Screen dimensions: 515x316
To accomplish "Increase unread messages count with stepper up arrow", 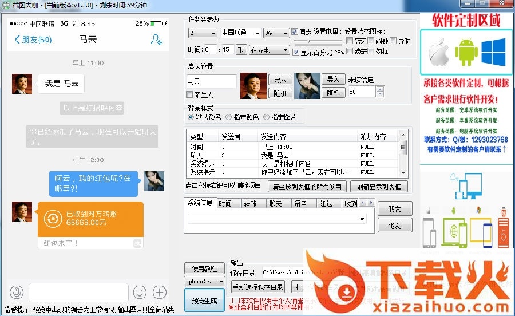I will tap(380, 89).
